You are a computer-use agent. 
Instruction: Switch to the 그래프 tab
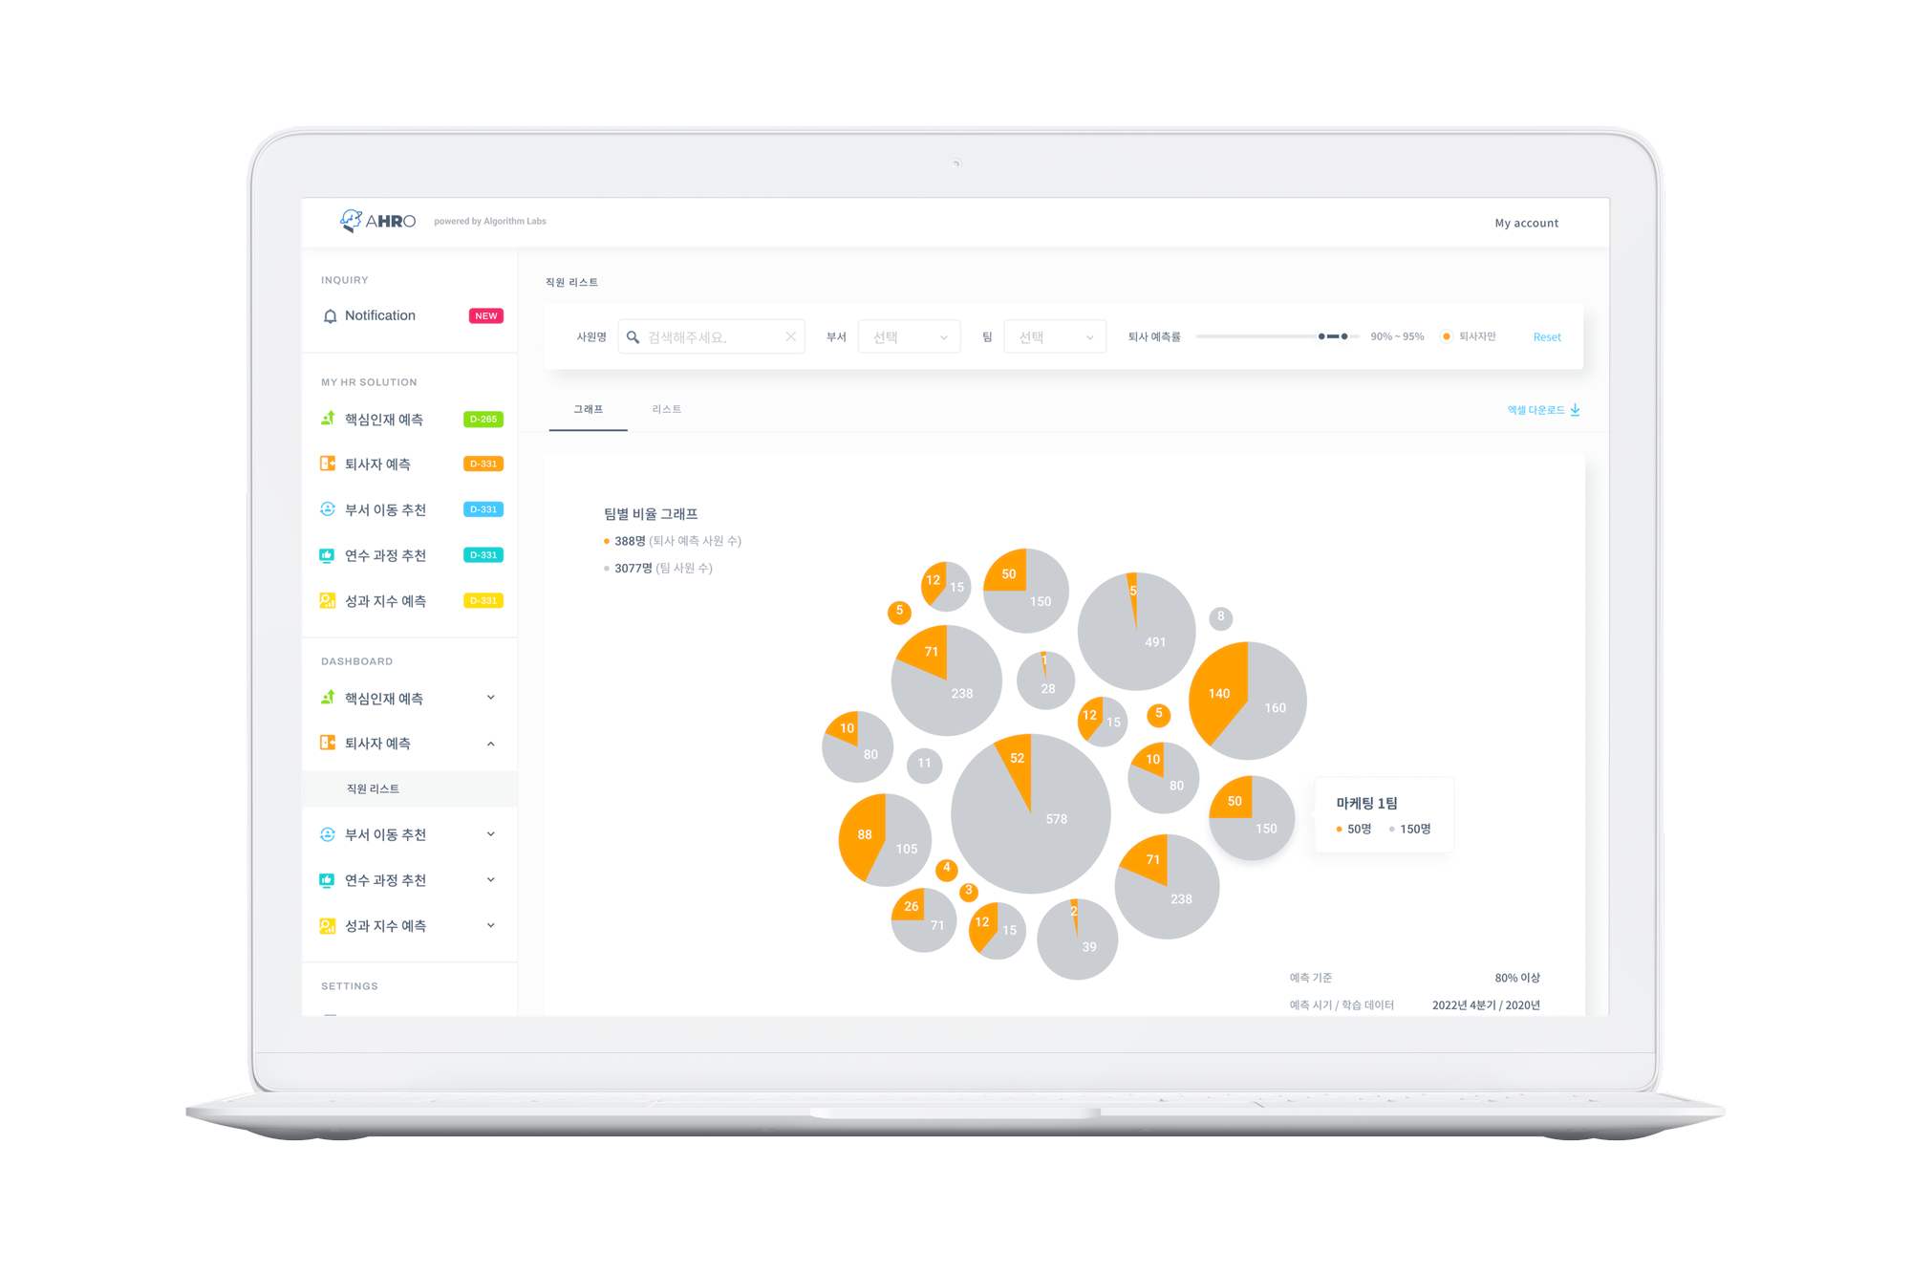click(588, 409)
